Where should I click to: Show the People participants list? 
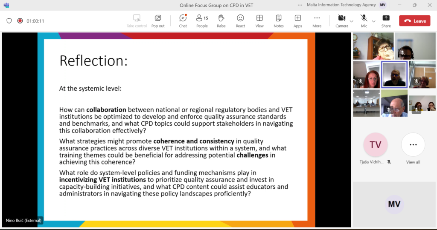pyautogui.click(x=202, y=20)
